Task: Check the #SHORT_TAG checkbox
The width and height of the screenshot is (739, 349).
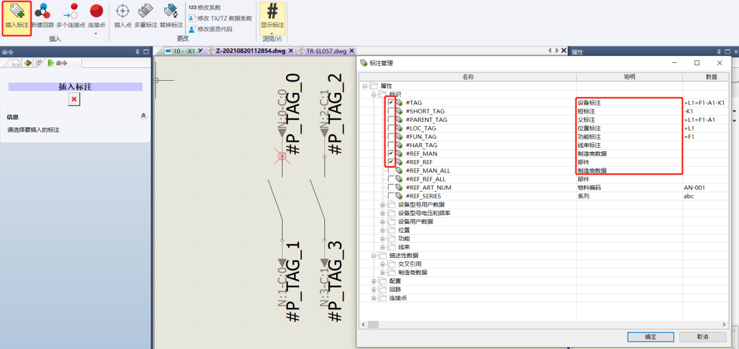Action: tap(391, 111)
